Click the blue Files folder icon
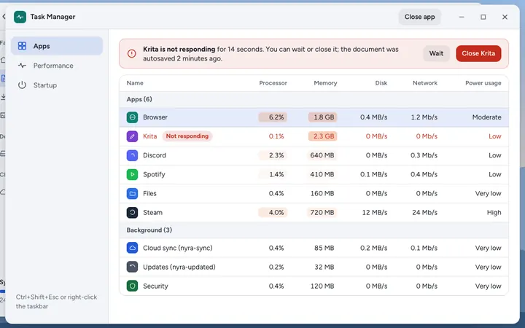 click(x=132, y=193)
